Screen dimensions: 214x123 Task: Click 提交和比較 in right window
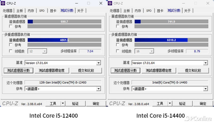[193, 71]
